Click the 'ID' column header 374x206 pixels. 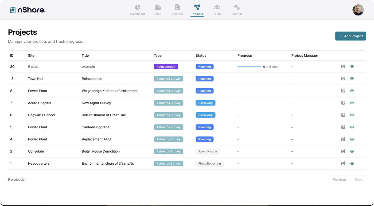(12, 56)
